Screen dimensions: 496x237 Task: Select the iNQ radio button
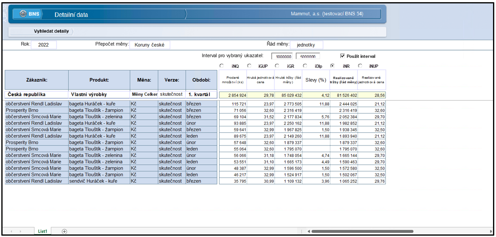[222, 66]
